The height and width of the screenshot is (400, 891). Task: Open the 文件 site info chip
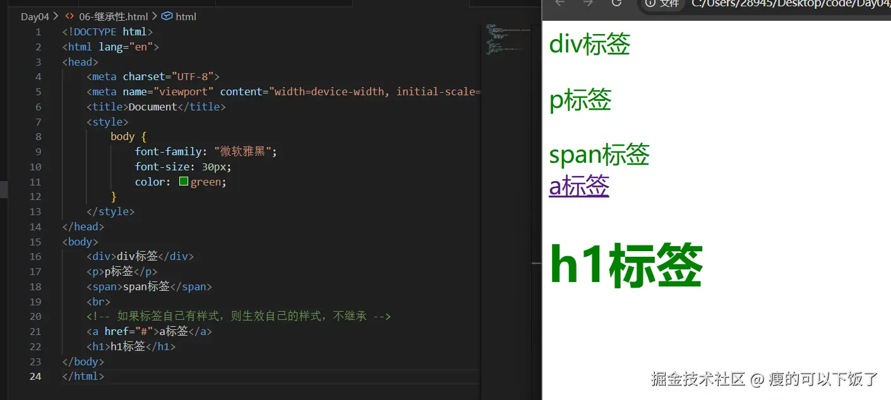(x=663, y=4)
